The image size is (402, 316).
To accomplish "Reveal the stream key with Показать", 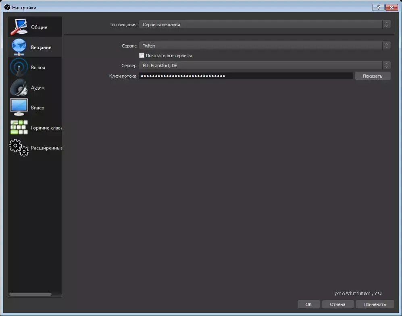I will pos(373,76).
